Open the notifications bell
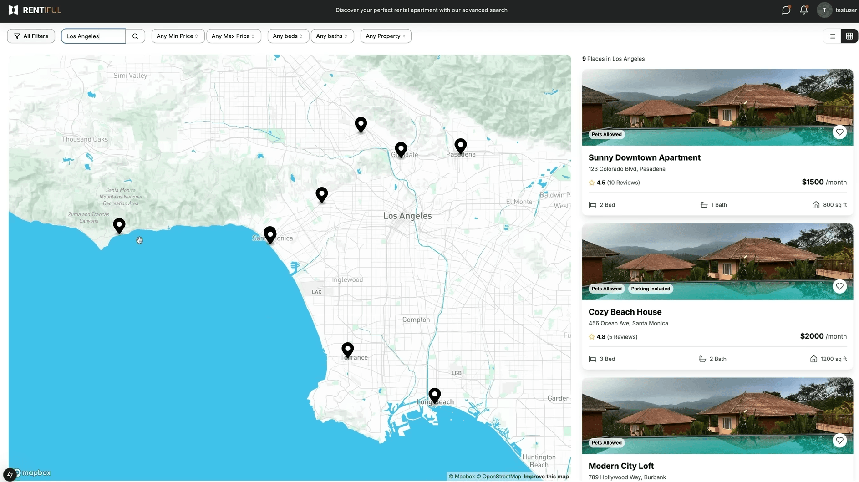The width and height of the screenshot is (859, 482). click(x=804, y=10)
